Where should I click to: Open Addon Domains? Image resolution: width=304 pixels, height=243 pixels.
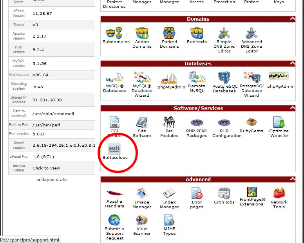tap(142, 38)
